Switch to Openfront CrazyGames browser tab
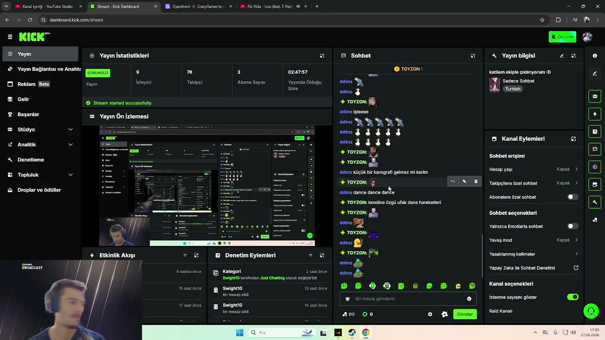Image resolution: width=605 pixels, height=340 pixels. point(199,7)
